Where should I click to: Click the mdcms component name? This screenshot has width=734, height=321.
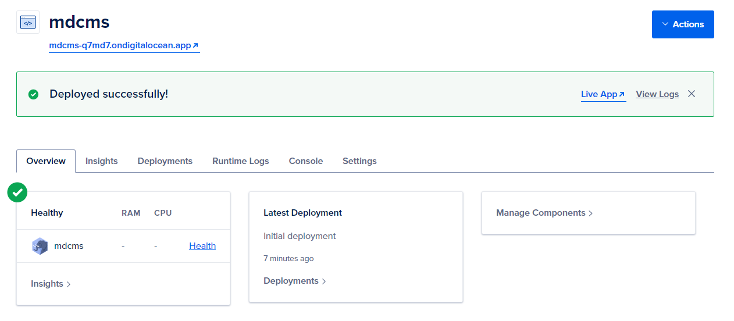[x=69, y=246]
